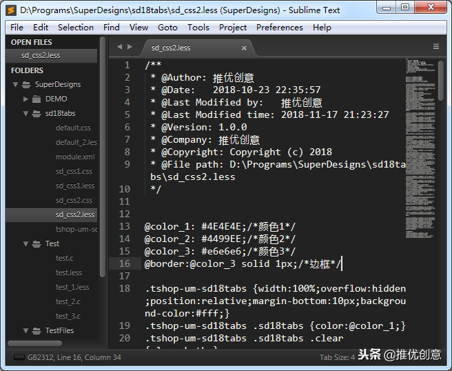Click the SuperDesigns folder icon
452x371 pixels.
[x=26, y=85]
